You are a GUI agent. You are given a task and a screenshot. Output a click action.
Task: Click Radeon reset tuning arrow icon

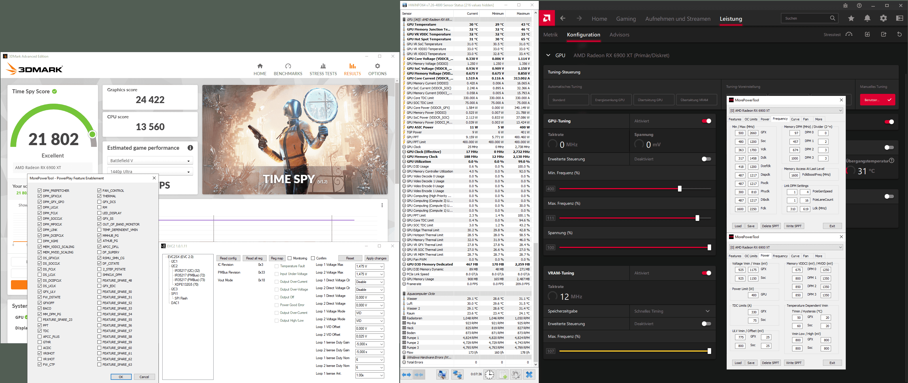tap(899, 34)
